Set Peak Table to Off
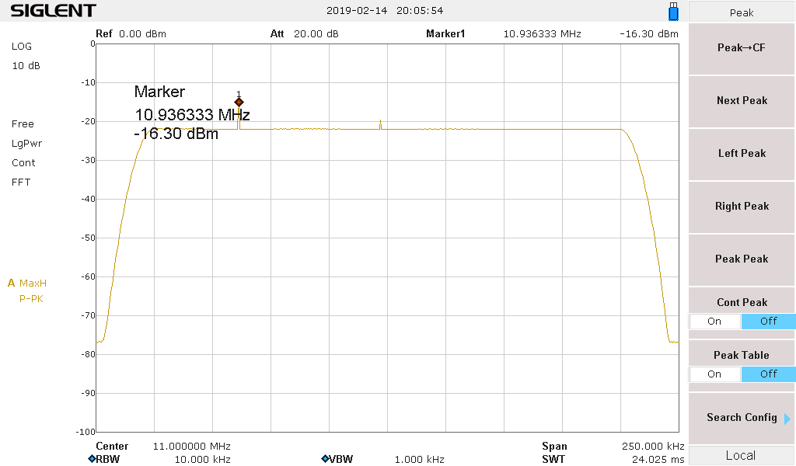Screen dimensions: 796x466 [x=768, y=374]
